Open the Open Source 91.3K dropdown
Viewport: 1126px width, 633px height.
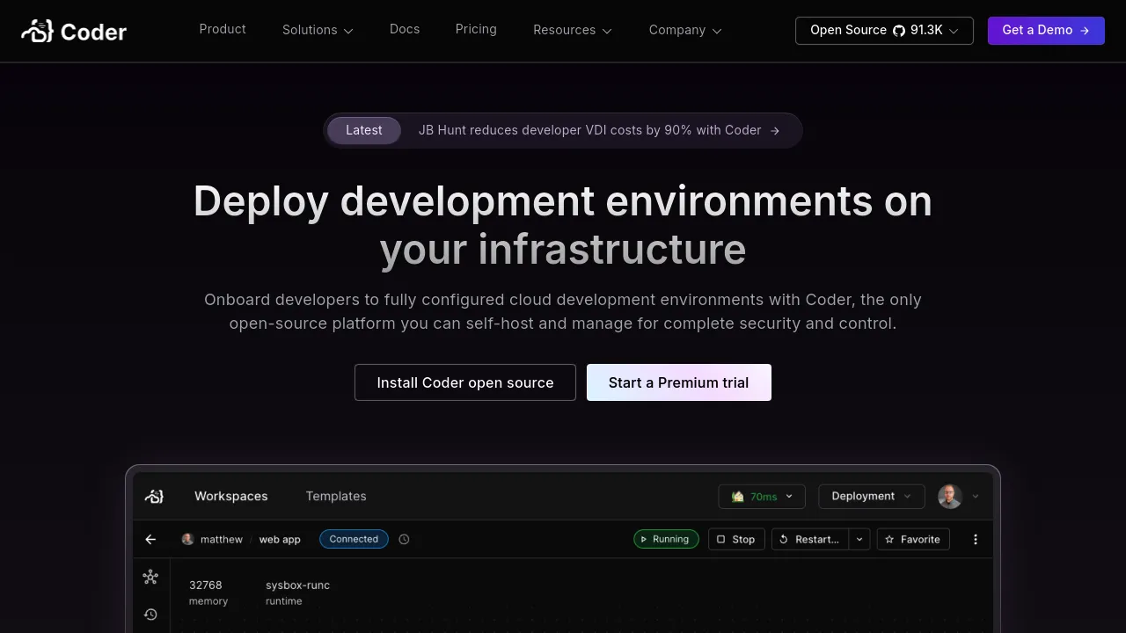[884, 30]
